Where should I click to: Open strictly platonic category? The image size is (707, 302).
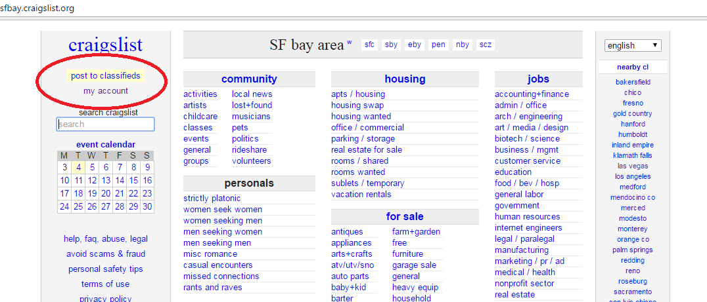pos(212,198)
